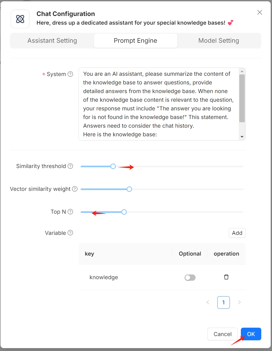The image size is (272, 351).
Task: Click the Similarity threshold slider handle
Action: tap(113, 166)
